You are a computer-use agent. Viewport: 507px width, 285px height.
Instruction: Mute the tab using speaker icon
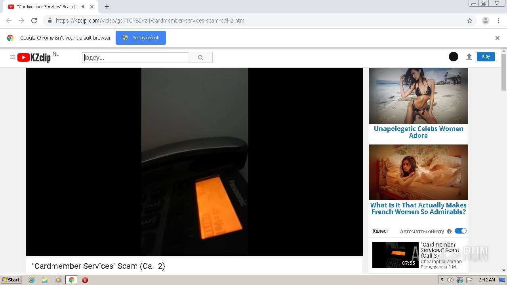[84, 7]
